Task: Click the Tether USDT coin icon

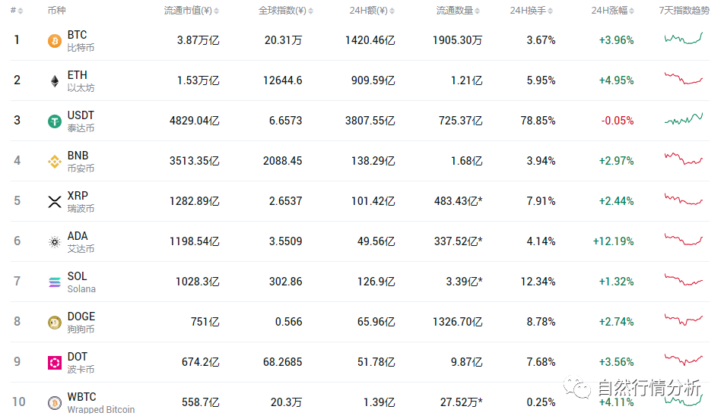Action: pos(55,121)
